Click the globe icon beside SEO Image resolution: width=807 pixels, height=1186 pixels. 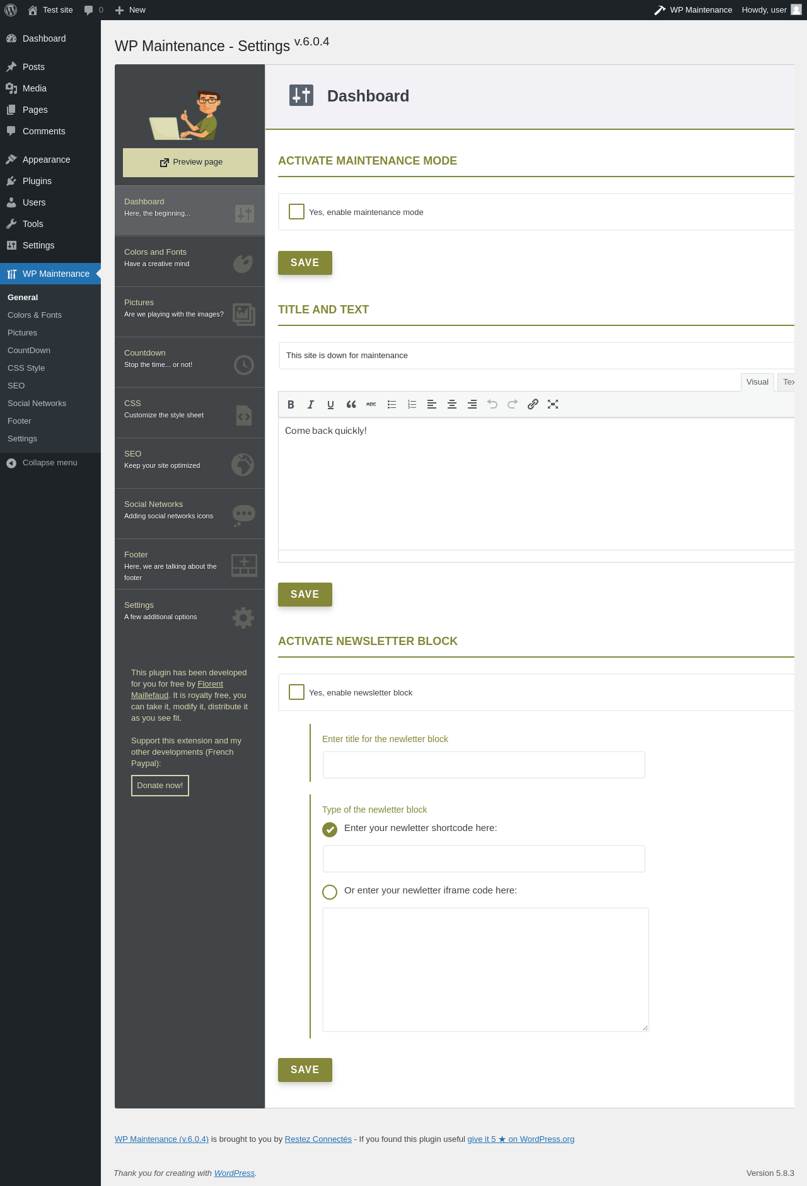click(243, 465)
